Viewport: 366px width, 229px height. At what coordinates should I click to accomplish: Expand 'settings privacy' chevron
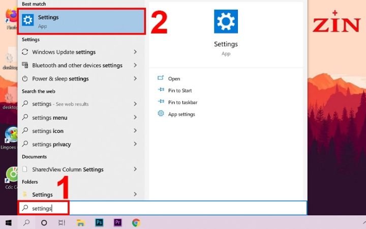click(135, 144)
